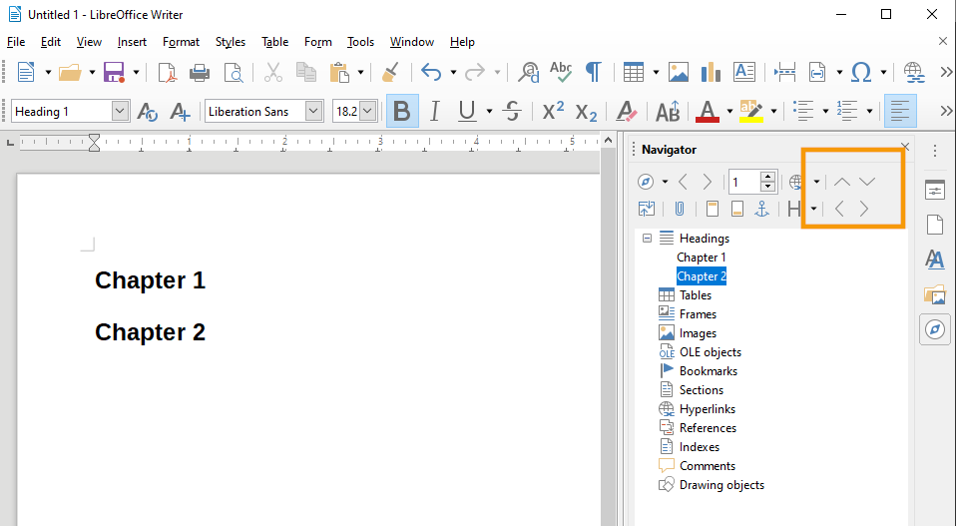Image resolution: width=956 pixels, height=526 pixels.
Task: Open the Tools menu
Action: (360, 42)
